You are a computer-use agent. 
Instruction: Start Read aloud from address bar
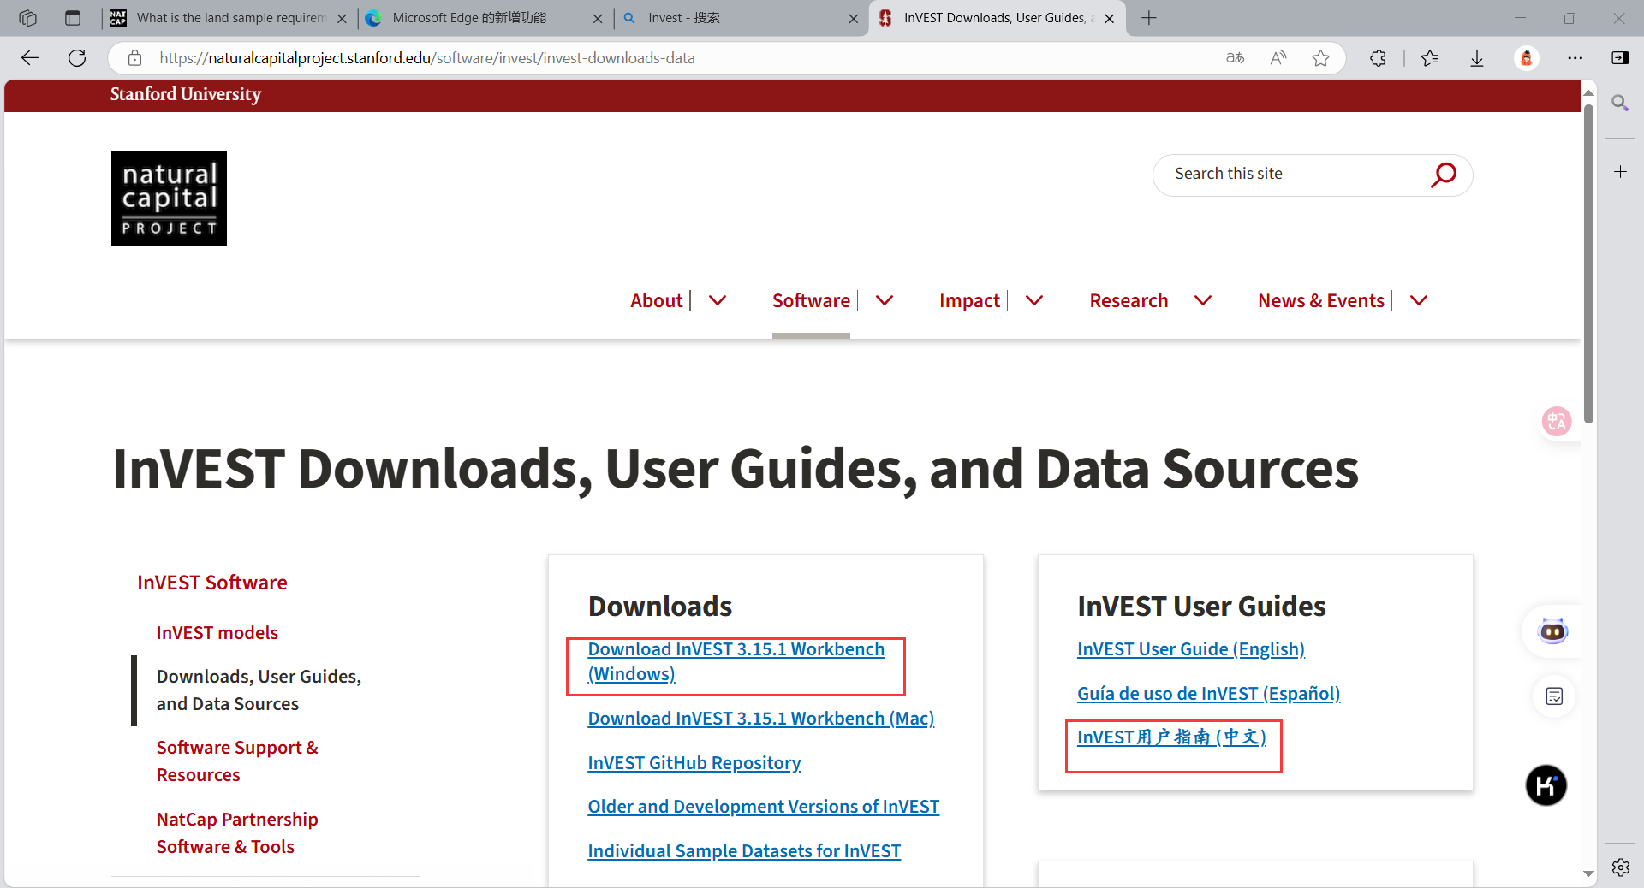pyautogui.click(x=1278, y=58)
